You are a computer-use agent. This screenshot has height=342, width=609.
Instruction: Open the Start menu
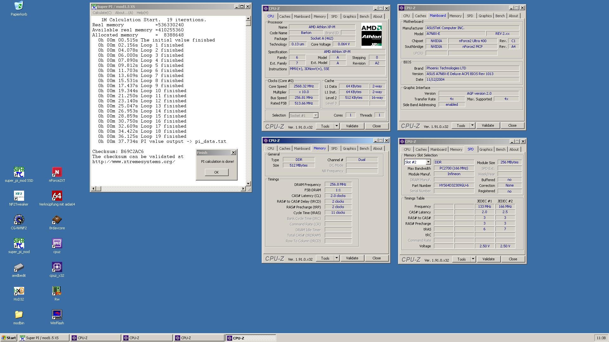[x=9, y=338]
